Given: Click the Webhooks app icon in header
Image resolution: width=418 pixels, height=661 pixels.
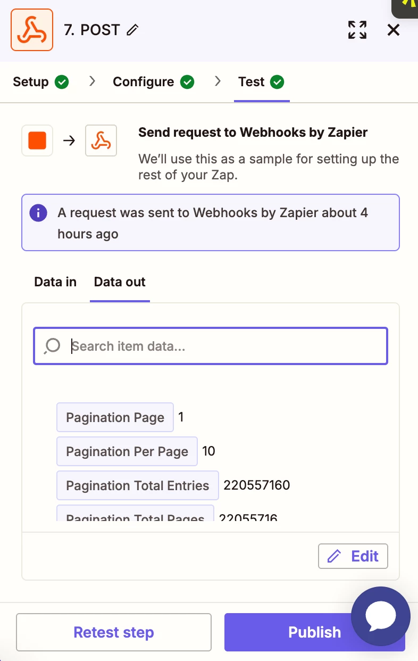Looking at the screenshot, I should click(32, 30).
